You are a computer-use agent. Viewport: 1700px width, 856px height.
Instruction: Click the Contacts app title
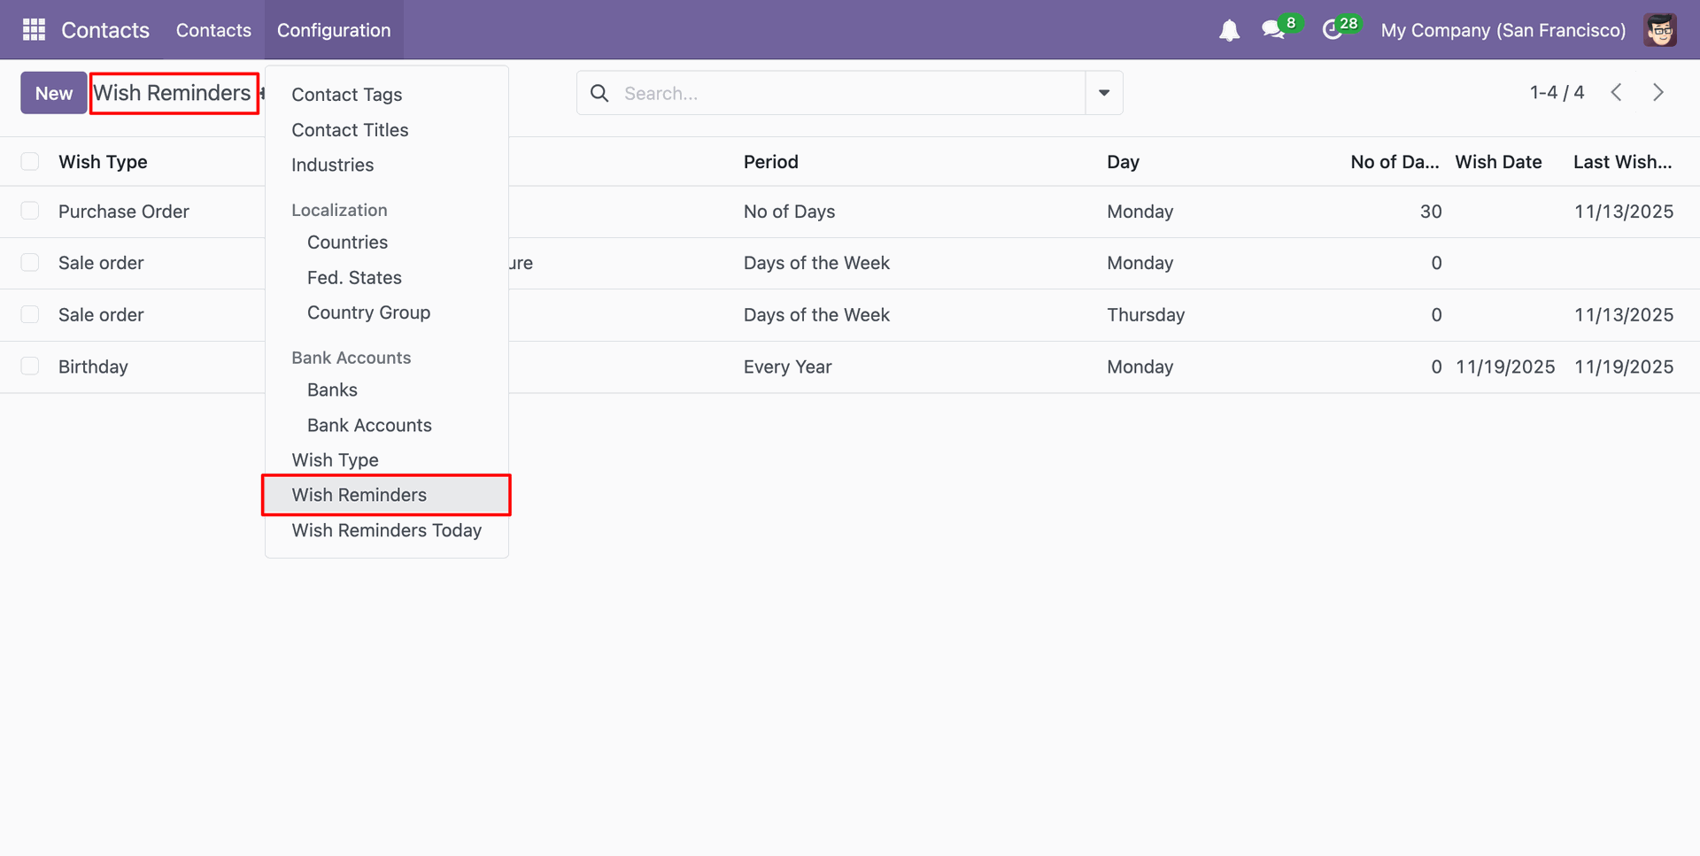point(105,30)
